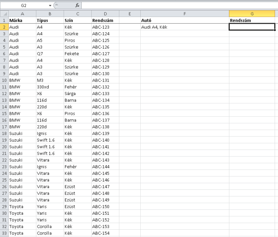Viewport: 278px width, 237px height.
Task: Click the Ezüst cell in row 26
Action: 77,187
